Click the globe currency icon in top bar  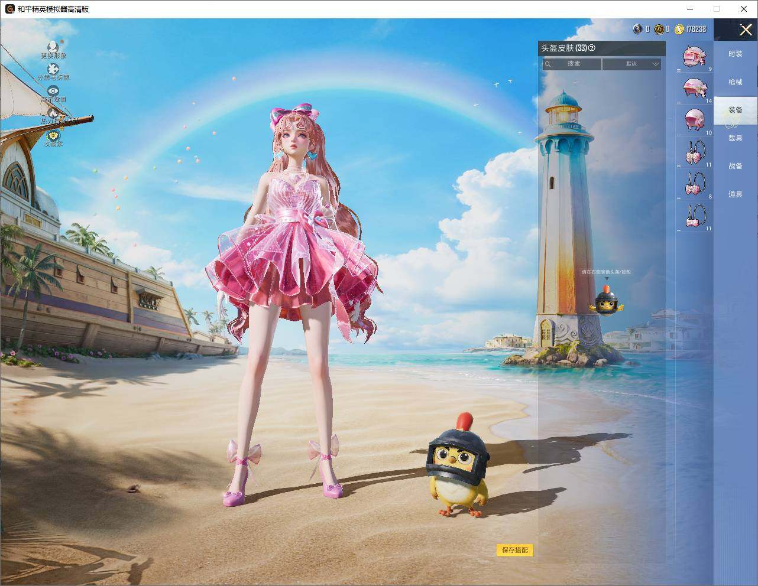pyautogui.click(x=638, y=29)
